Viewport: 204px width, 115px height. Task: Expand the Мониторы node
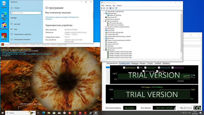104,38
